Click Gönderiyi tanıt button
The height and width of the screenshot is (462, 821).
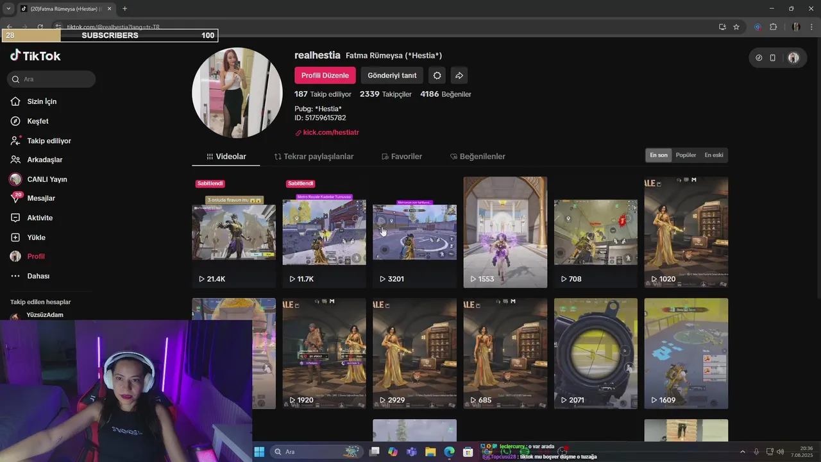click(x=392, y=75)
